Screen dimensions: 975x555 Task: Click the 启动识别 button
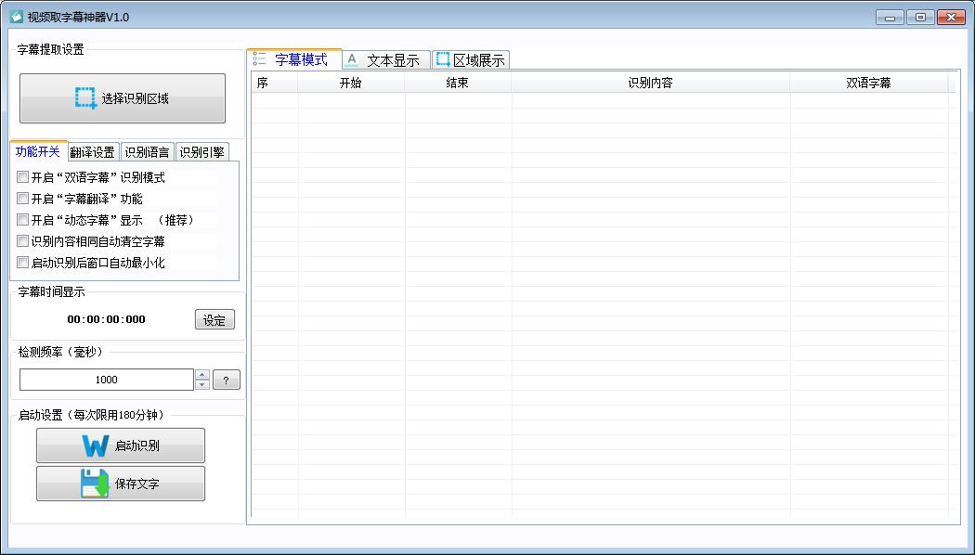pos(121,445)
